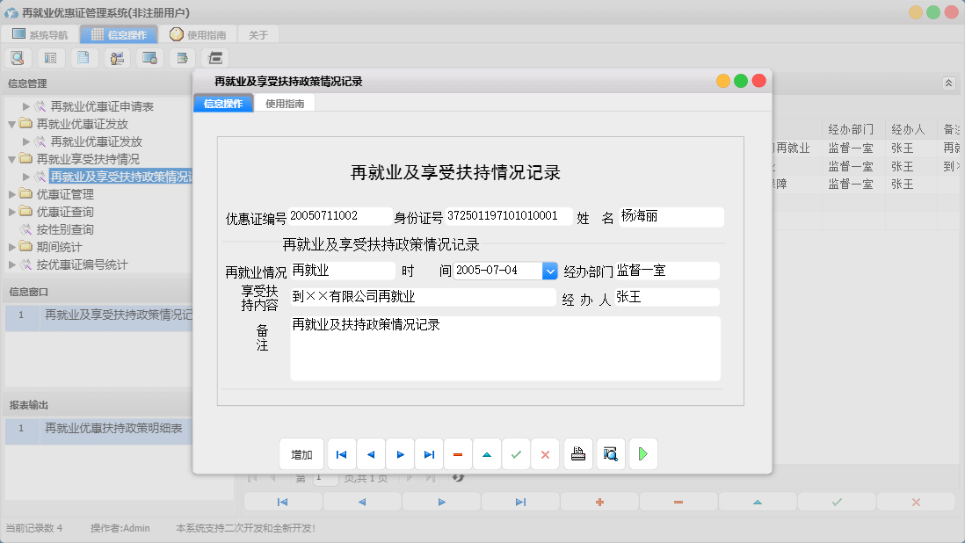
Task: Delete the record with the red minus icon
Action: pos(457,453)
